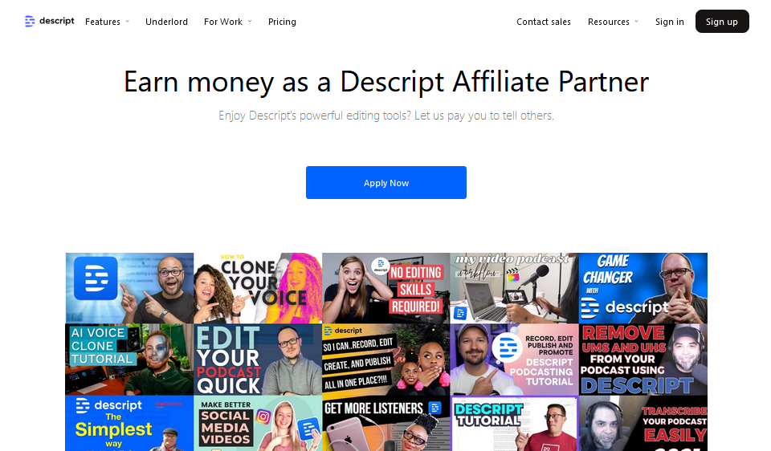Select the Game Changer with Descript thumbnail
This screenshot has height=451, width=771.
(x=643, y=288)
